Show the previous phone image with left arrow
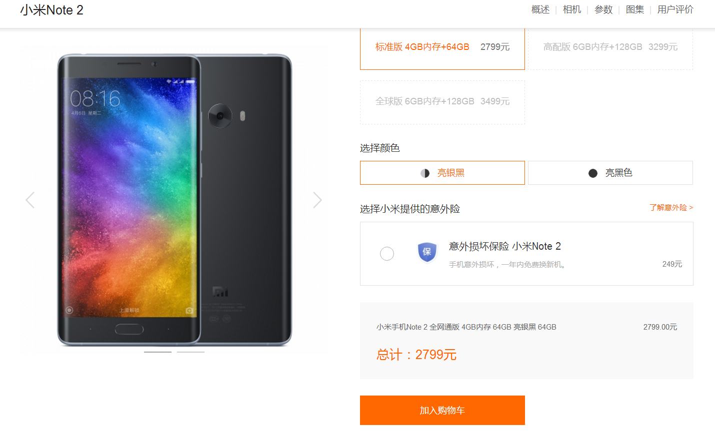 click(30, 200)
